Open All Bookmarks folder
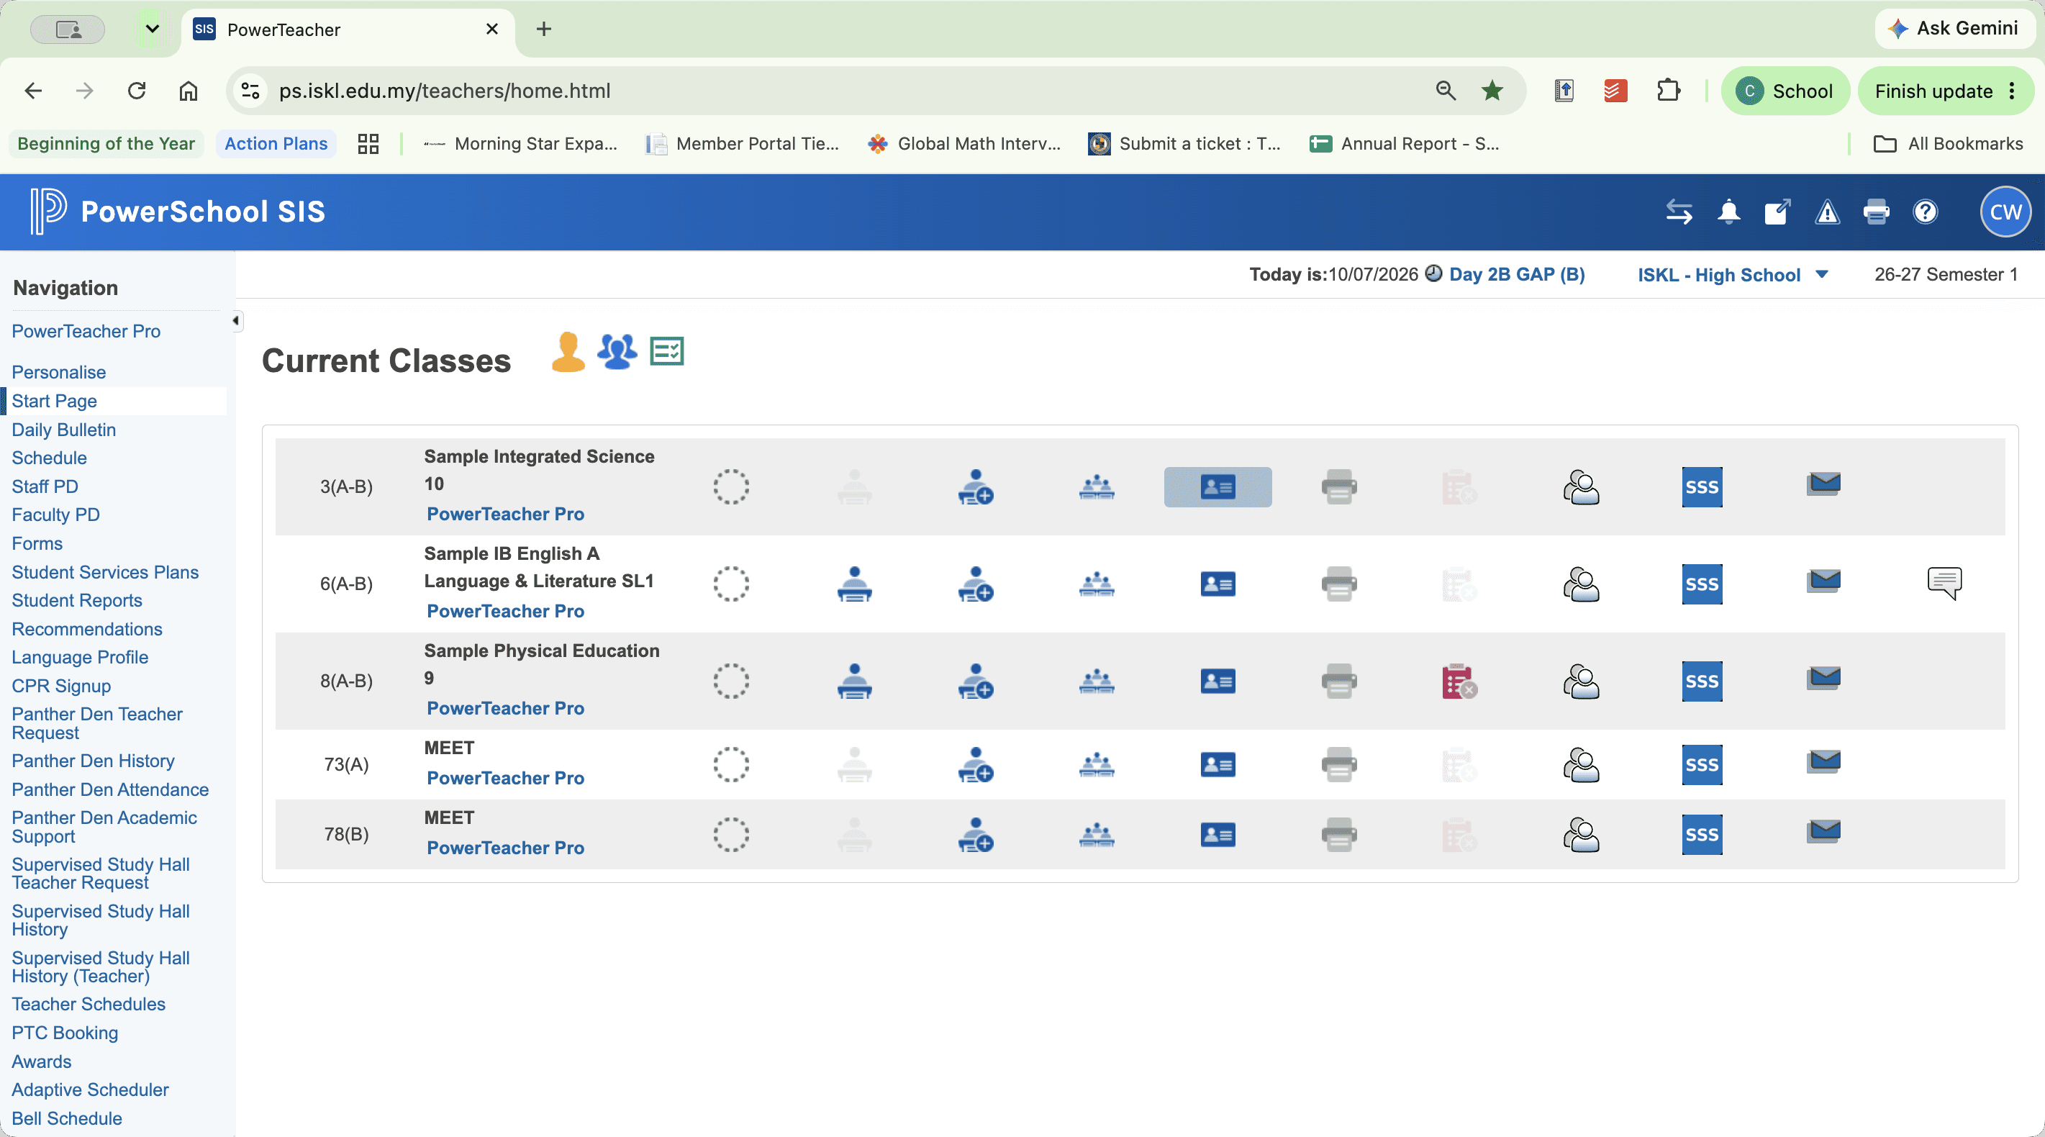This screenshot has height=1137, width=2045. [x=1947, y=144]
